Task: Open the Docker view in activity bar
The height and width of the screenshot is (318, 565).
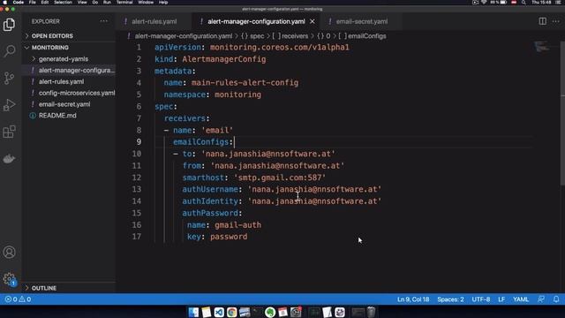Action: (x=10, y=158)
